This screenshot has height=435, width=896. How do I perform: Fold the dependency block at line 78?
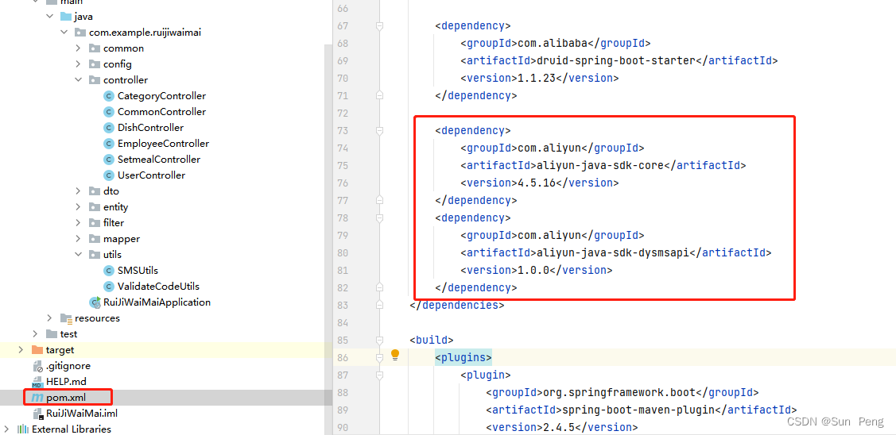point(378,218)
